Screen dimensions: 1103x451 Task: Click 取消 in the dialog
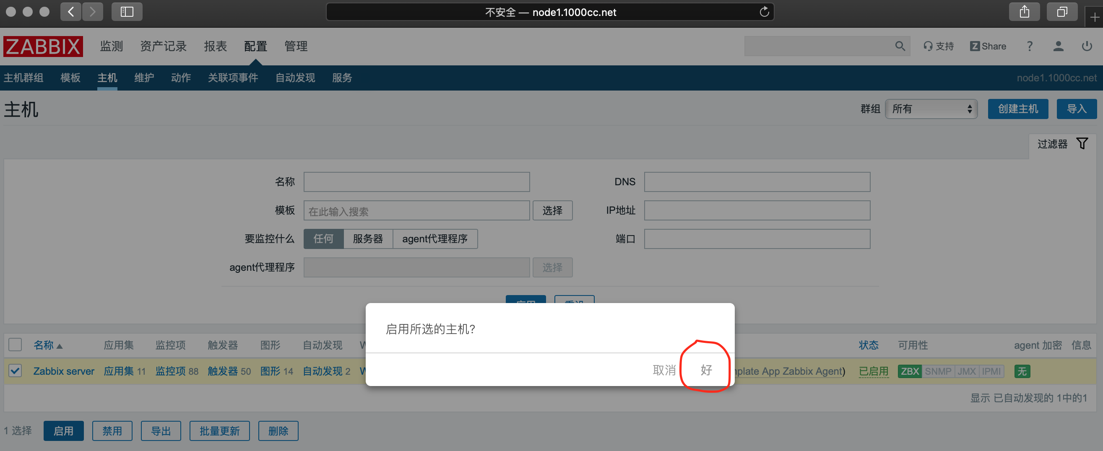(663, 370)
